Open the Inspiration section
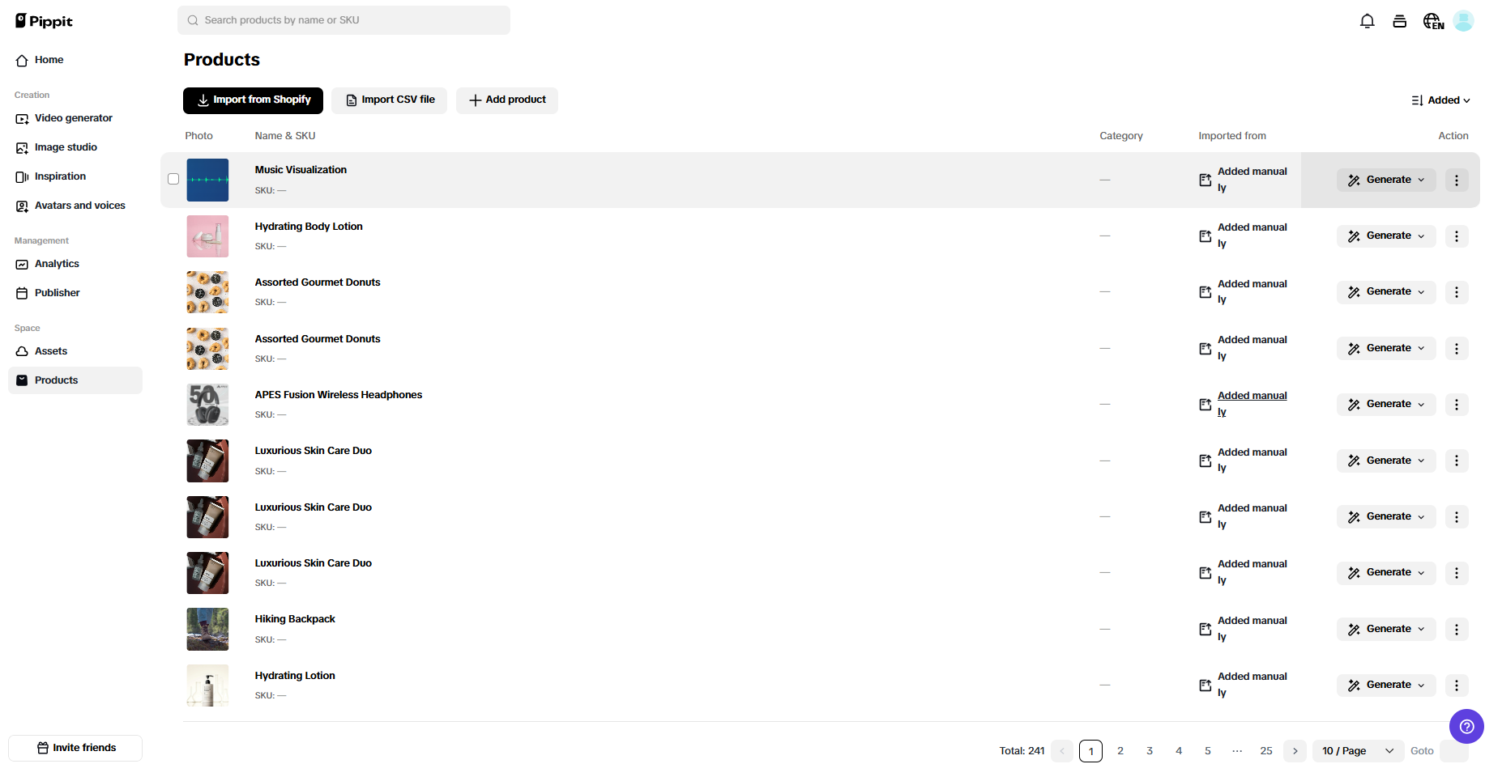1485x764 pixels. point(59,176)
